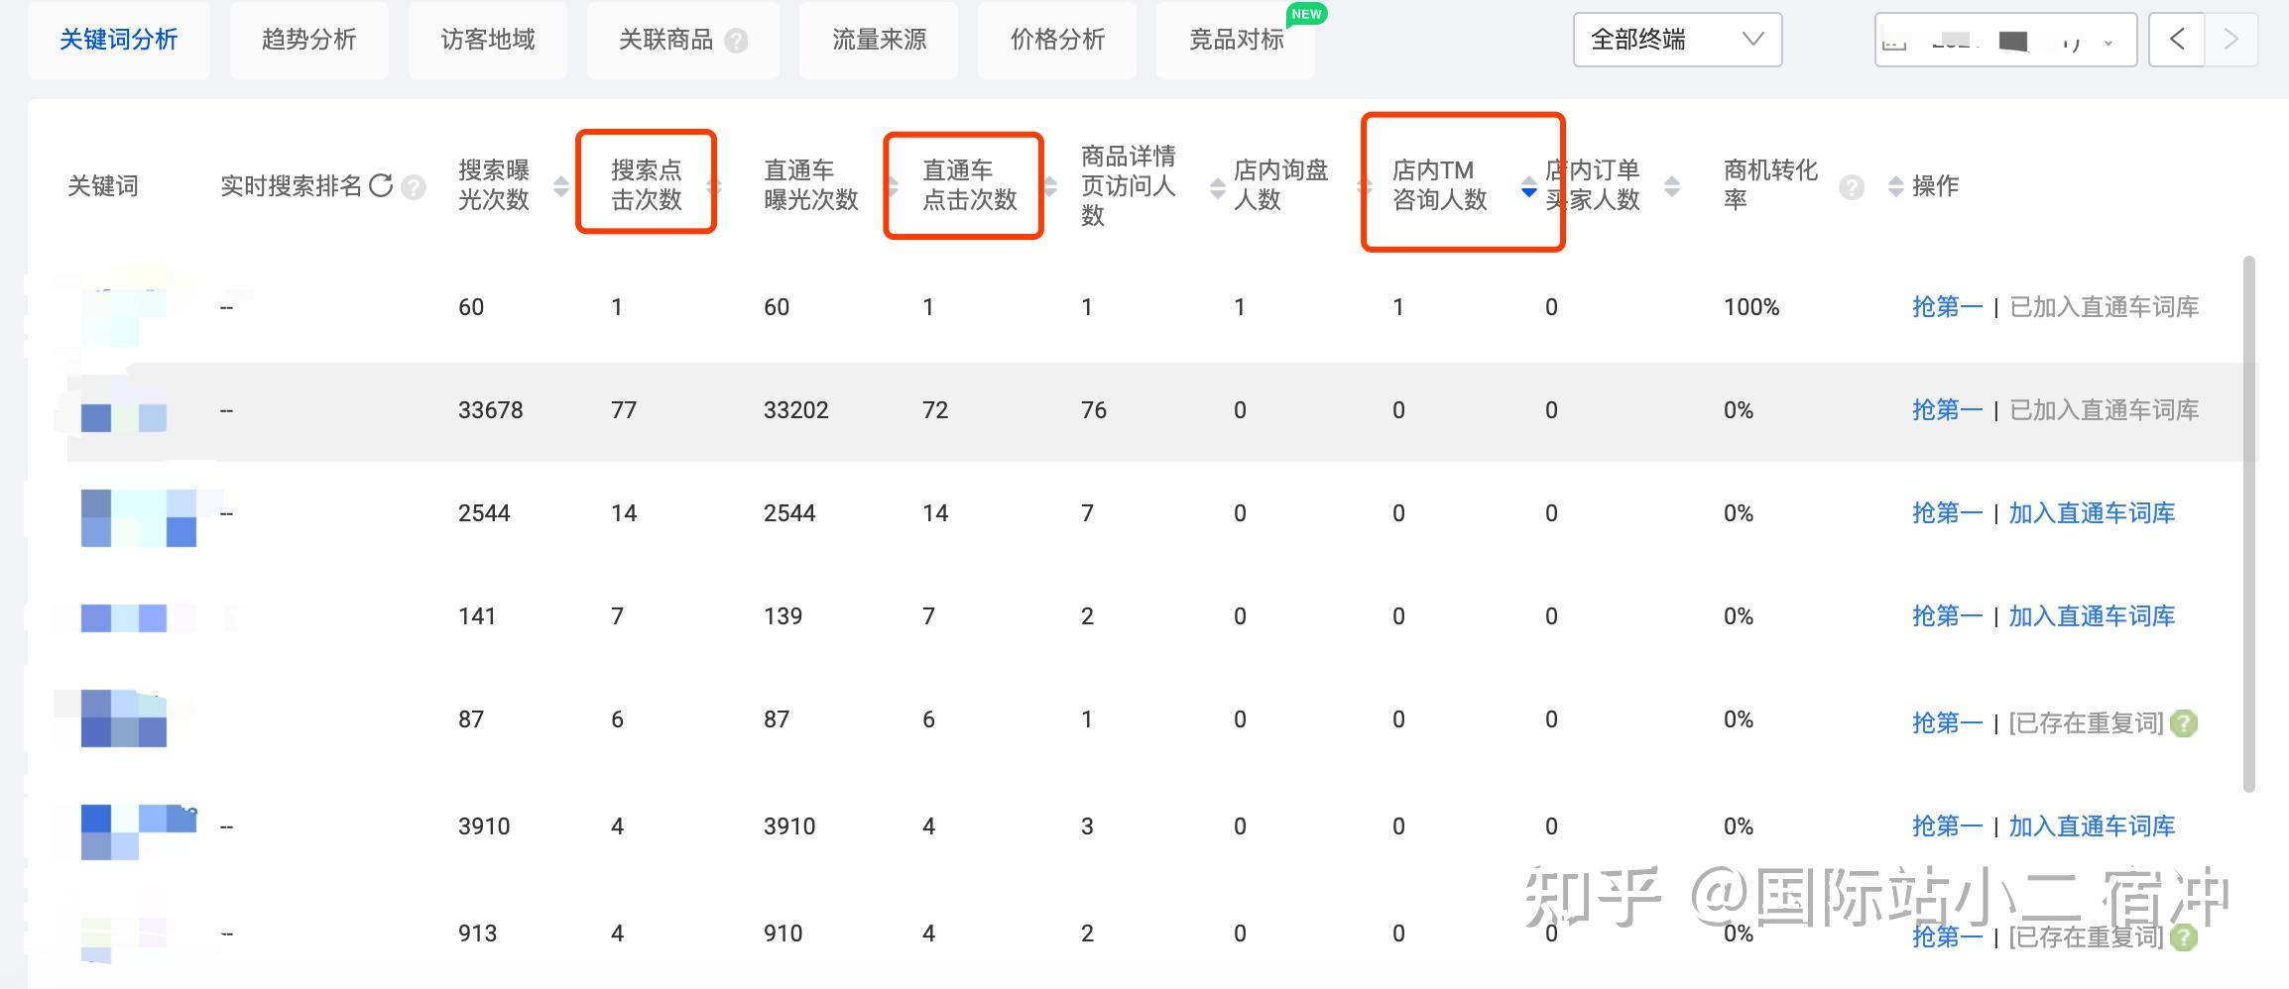Click help icon beside 已存在重复词 in 87 row
Viewport: 2289px width, 989px height.
tap(2184, 723)
